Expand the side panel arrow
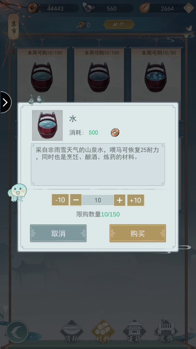The height and width of the screenshot is (349, 196). click(x=5, y=102)
